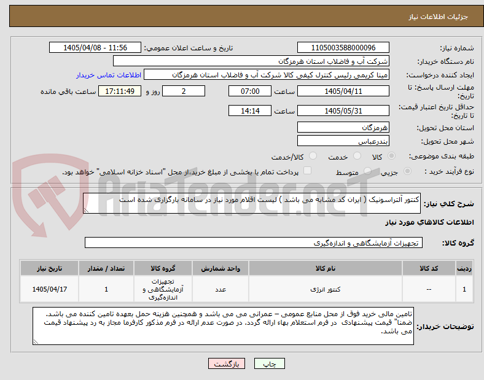Click the بازگشت (back) button
Screen dimensions: 484x380
pyautogui.click(x=227, y=363)
